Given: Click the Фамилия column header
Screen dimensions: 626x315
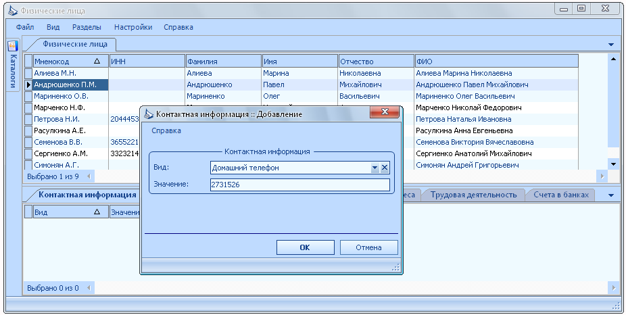Looking at the screenshot, I should point(224,61).
